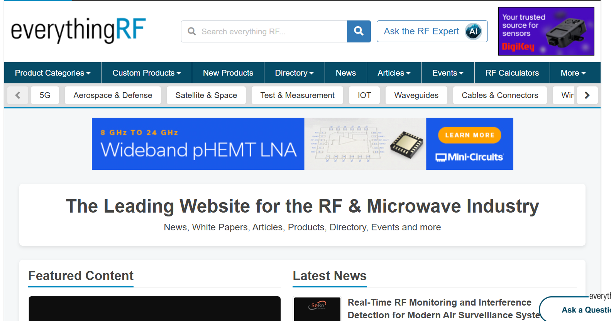Open the News menu item

pyautogui.click(x=346, y=73)
